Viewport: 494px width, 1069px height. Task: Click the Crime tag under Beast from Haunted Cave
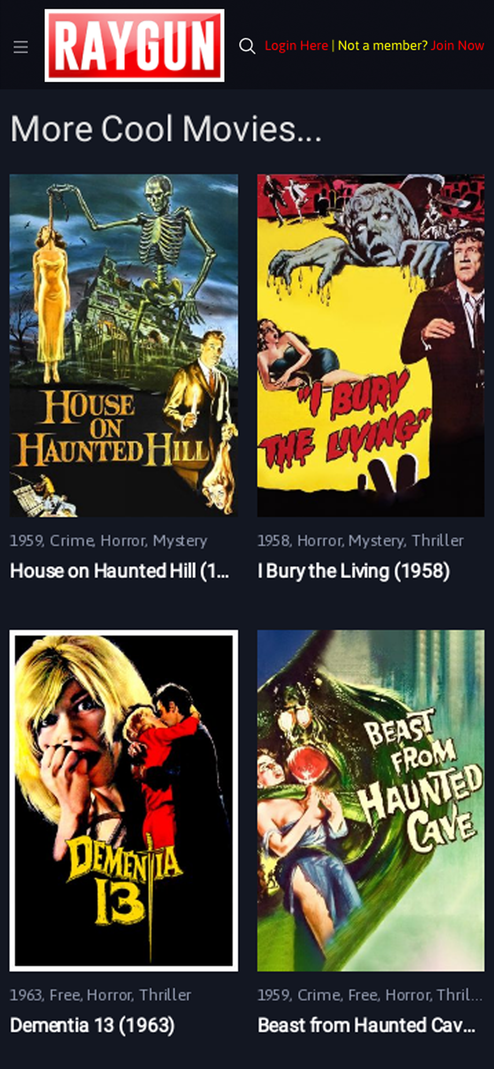[319, 995]
